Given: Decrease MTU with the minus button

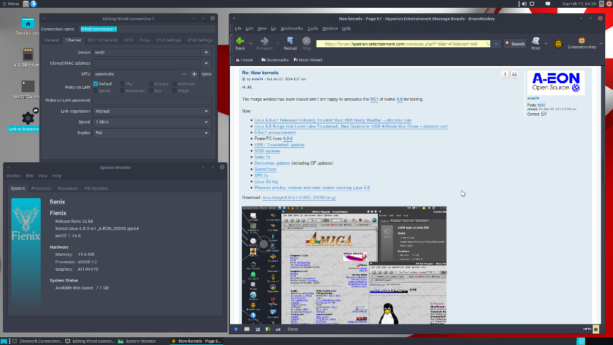Looking at the screenshot, I should (184, 74).
